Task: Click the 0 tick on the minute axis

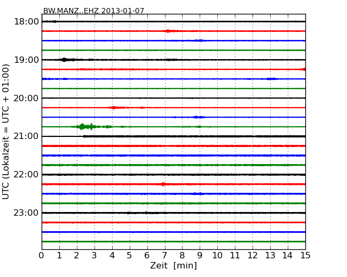Action: 42,255
